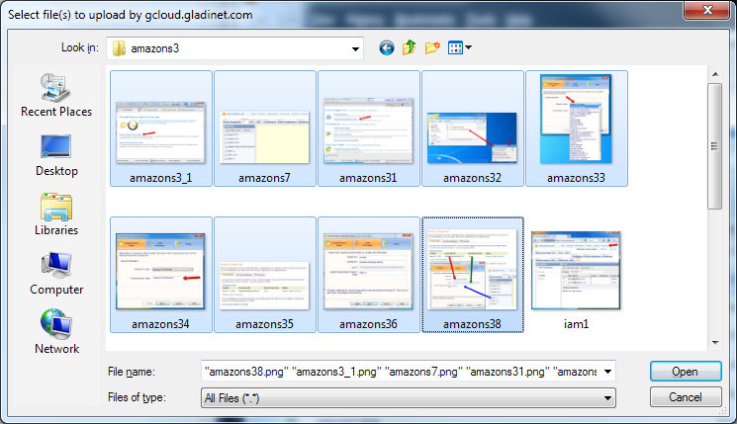The image size is (737, 424).
Task: Choose the amazons33 thumbnail
Action: [x=577, y=128]
